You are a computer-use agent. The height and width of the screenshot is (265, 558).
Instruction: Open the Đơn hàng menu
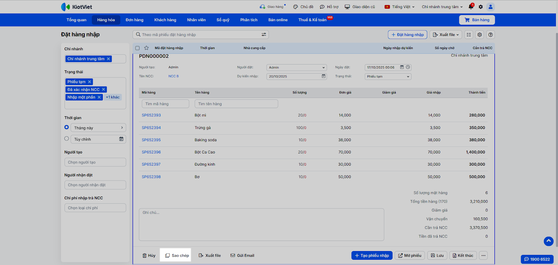135,20
